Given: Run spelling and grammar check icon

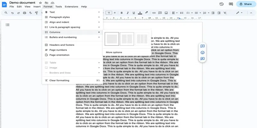Looking at the screenshot, I should pos(31,13).
